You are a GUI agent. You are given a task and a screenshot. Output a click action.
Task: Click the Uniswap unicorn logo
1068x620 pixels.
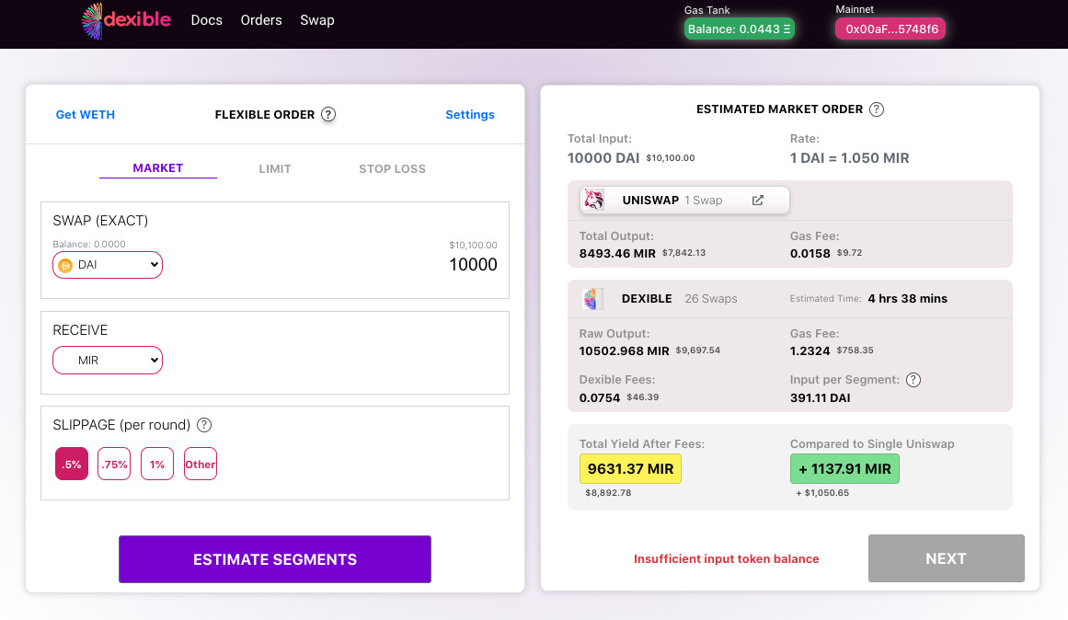[594, 200]
